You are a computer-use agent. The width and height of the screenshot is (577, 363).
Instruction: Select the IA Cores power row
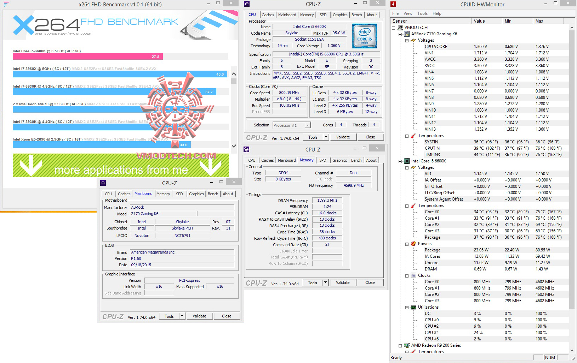pos(496,256)
